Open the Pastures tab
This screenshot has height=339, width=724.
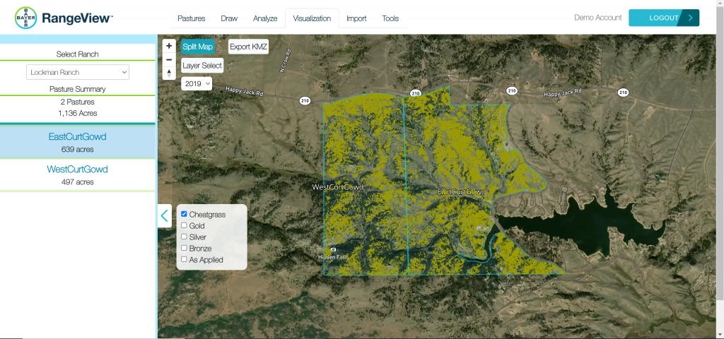click(x=191, y=18)
